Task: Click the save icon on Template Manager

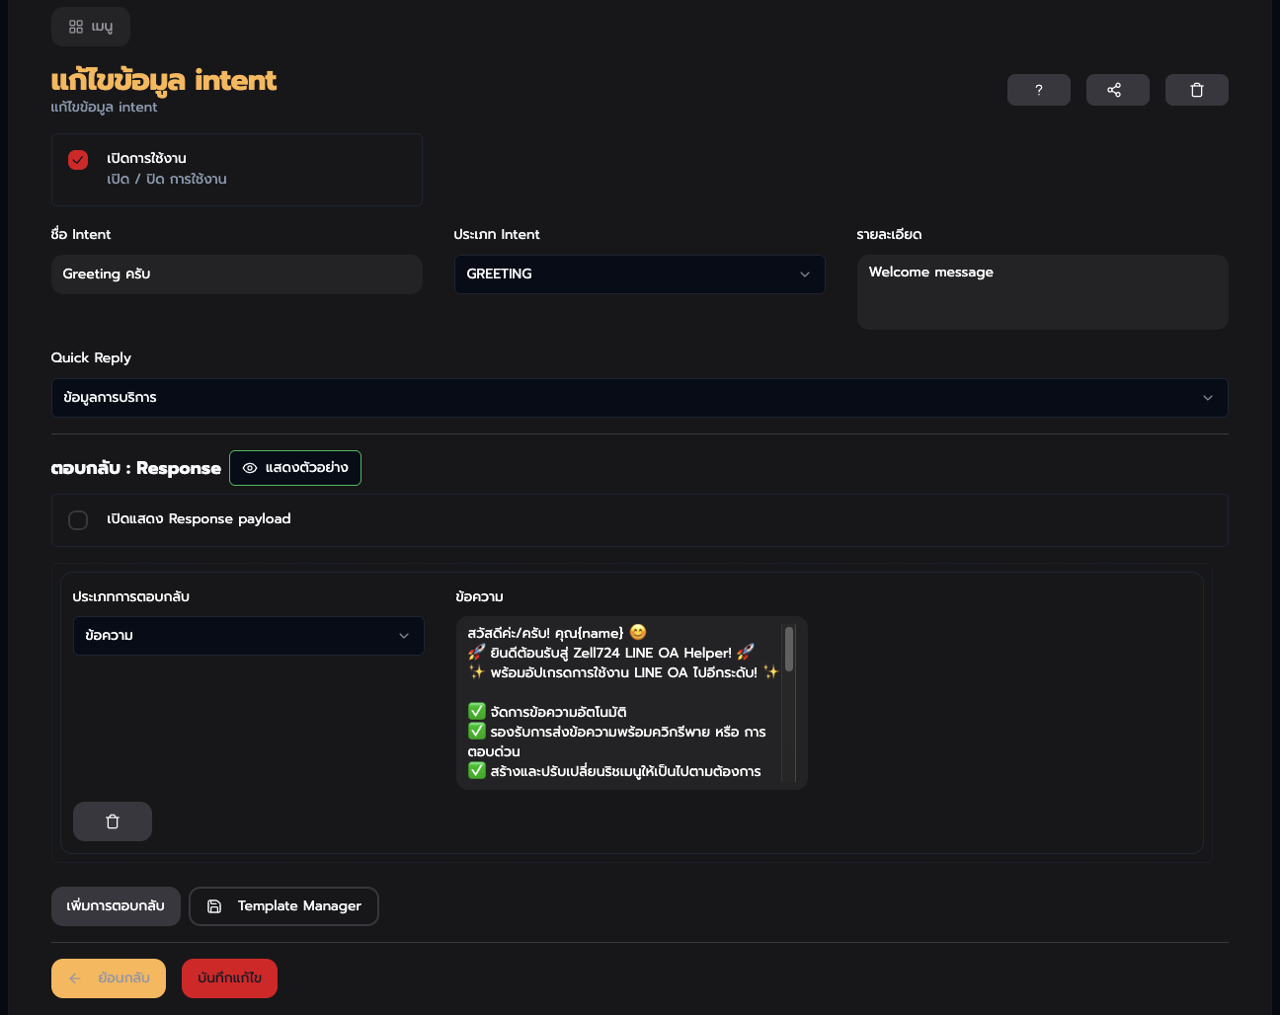Action: (x=214, y=906)
